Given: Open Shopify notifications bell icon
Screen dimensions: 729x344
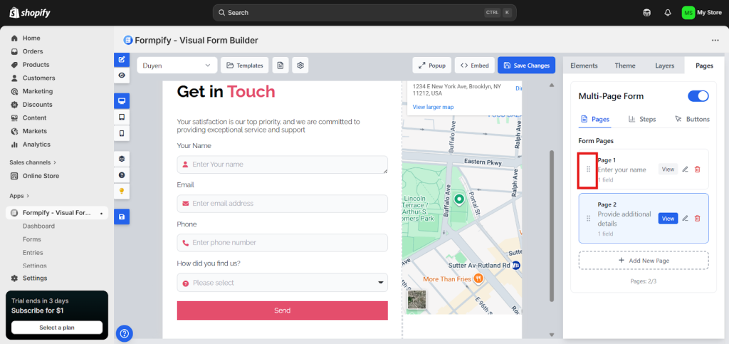Looking at the screenshot, I should pos(667,13).
